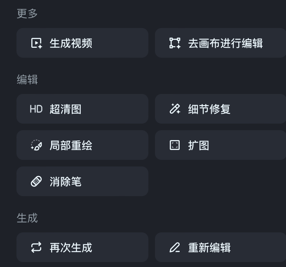Click the pencil icon for 重新编辑
The image size is (286, 267).
click(x=175, y=248)
